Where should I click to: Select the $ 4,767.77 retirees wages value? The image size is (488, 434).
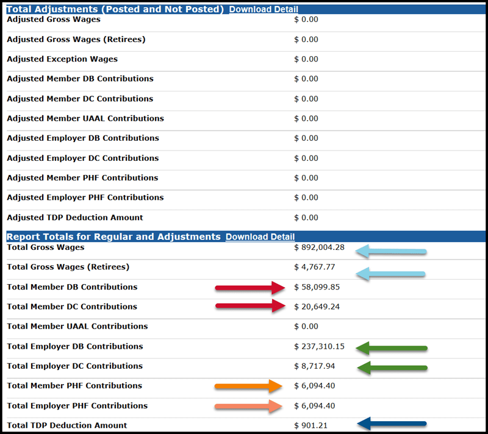(314, 267)
